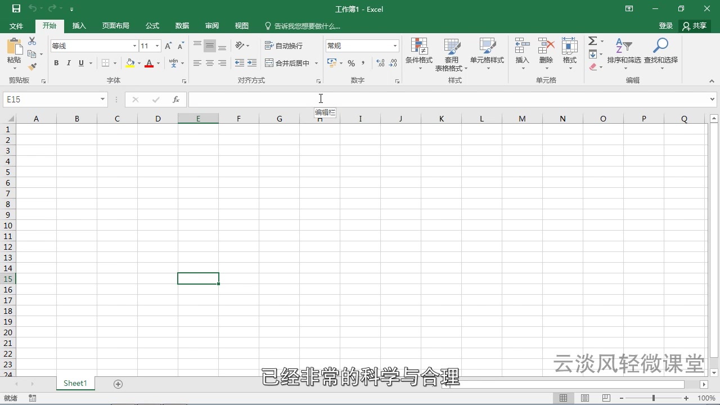
Task: Apply comma style number format
Action: [x=363, y=63]
